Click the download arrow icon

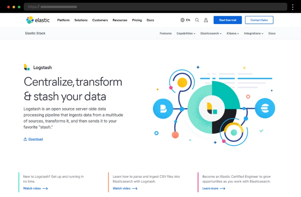[x=25, y=139]
